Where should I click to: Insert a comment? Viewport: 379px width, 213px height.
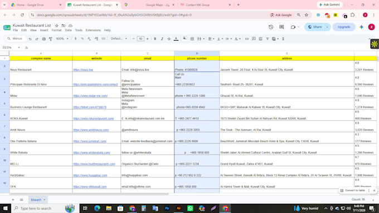tap(254, 38)
